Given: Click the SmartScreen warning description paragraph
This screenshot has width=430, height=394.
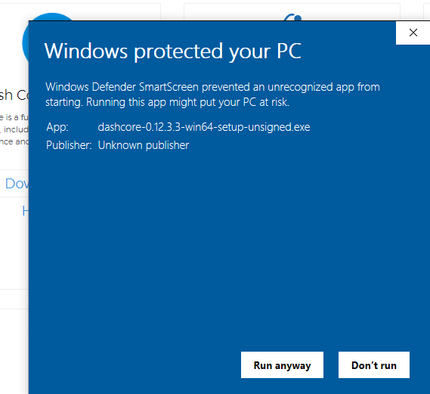Looking at the screenshot, I should click(212, 95).
